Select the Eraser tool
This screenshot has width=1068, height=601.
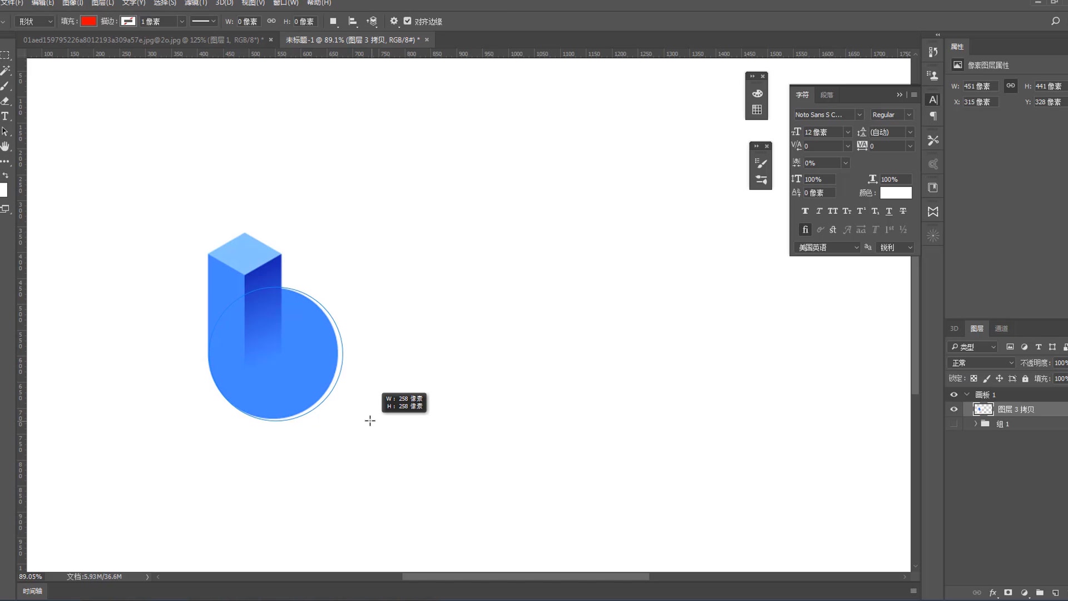coord(5,101)
